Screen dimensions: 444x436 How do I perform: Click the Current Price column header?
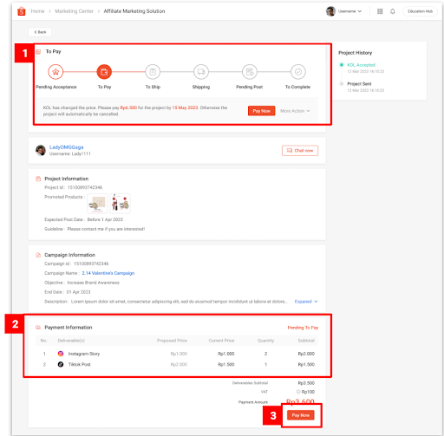(x=221, y=341)
